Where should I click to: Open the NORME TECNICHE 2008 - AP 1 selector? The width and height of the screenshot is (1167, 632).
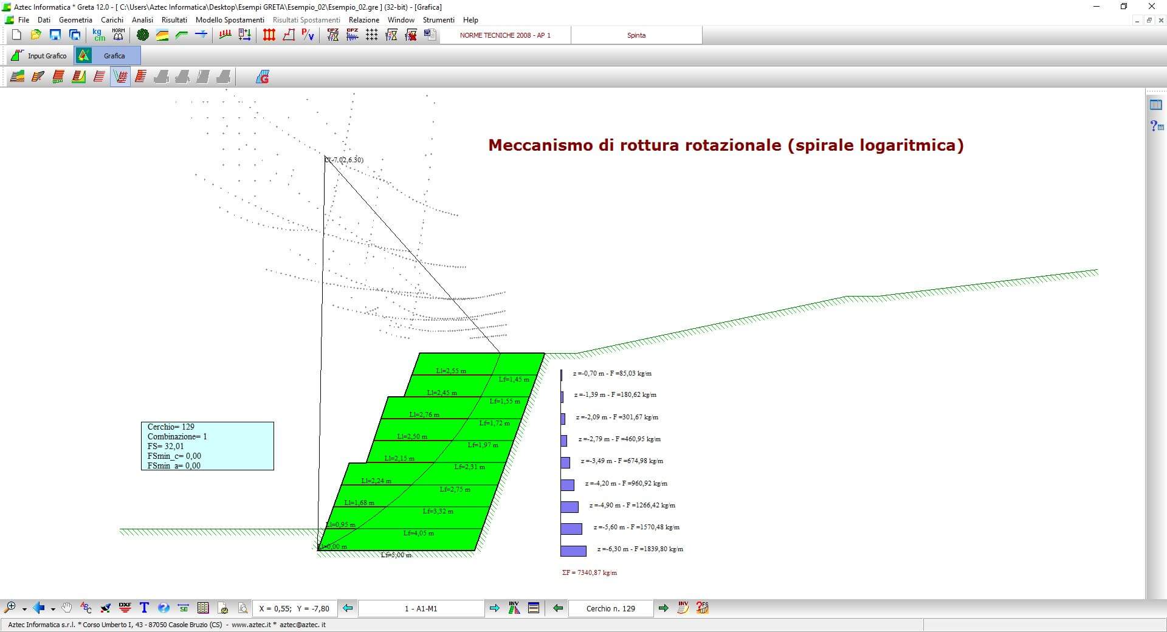pos(505,35)
